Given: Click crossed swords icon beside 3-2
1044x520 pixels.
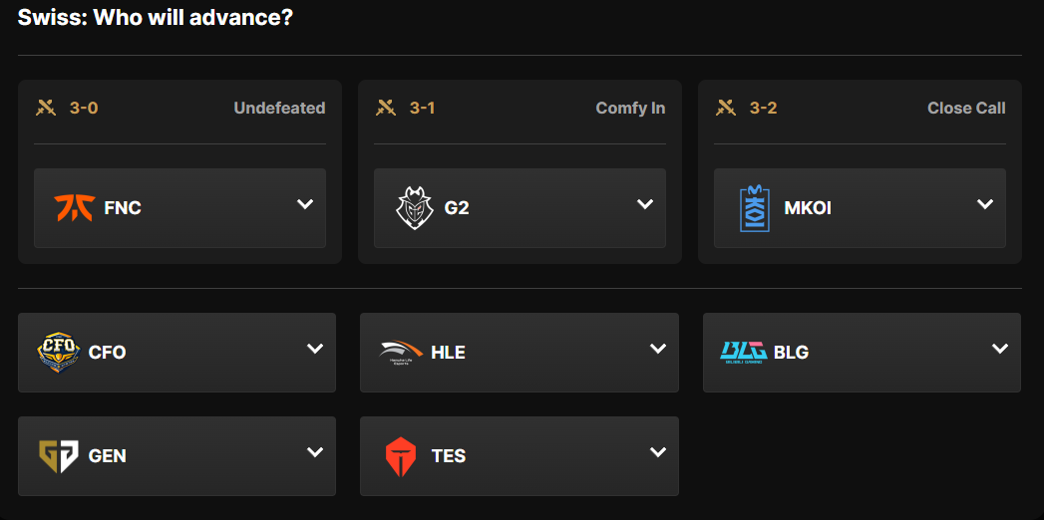Looking at the screenshot, I should click(726, 108).
